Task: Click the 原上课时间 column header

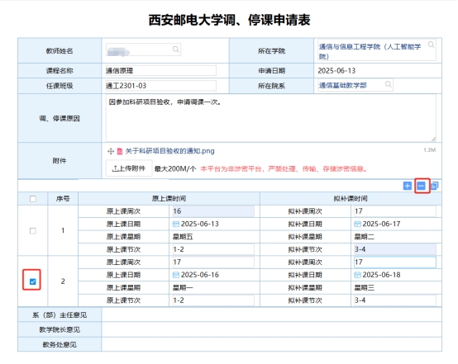Action: pos(169,199)
